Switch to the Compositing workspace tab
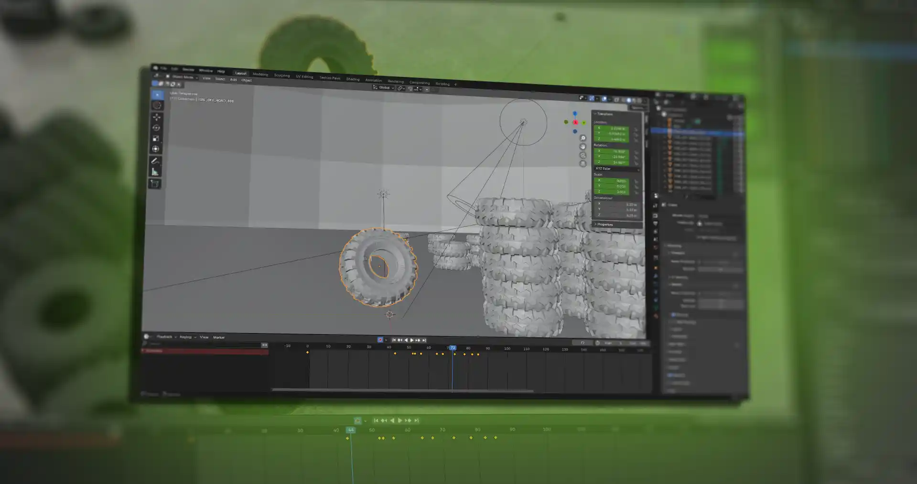 (420, 82)
